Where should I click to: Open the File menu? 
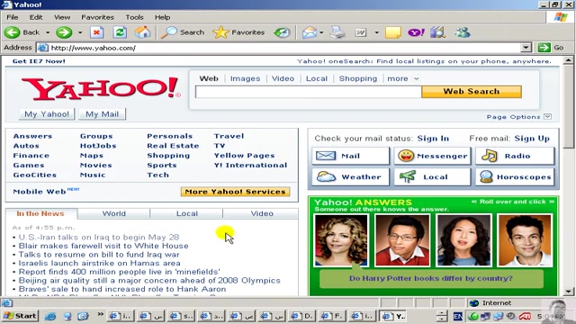pos(12,17)
